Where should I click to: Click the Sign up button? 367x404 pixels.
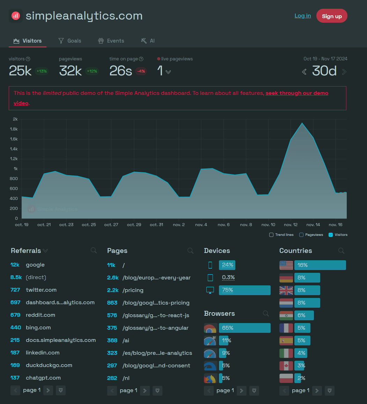coord(331,16)
